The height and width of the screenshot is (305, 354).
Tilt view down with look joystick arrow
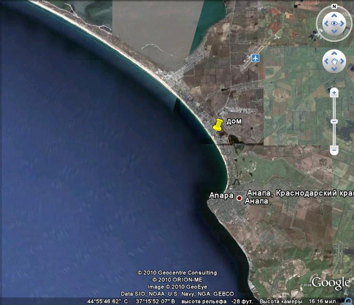(334, 32)
